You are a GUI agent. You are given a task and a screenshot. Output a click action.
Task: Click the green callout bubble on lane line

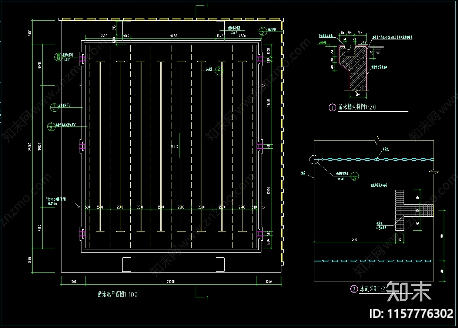[x=219, y=70]
